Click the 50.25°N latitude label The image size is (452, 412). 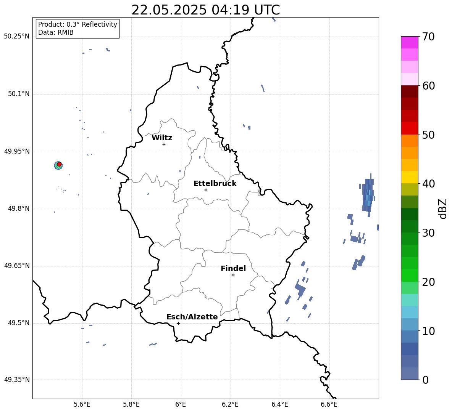[x=17, y=37]
